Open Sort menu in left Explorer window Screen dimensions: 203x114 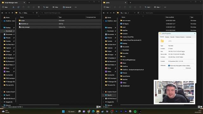click(x=46, y=7)
